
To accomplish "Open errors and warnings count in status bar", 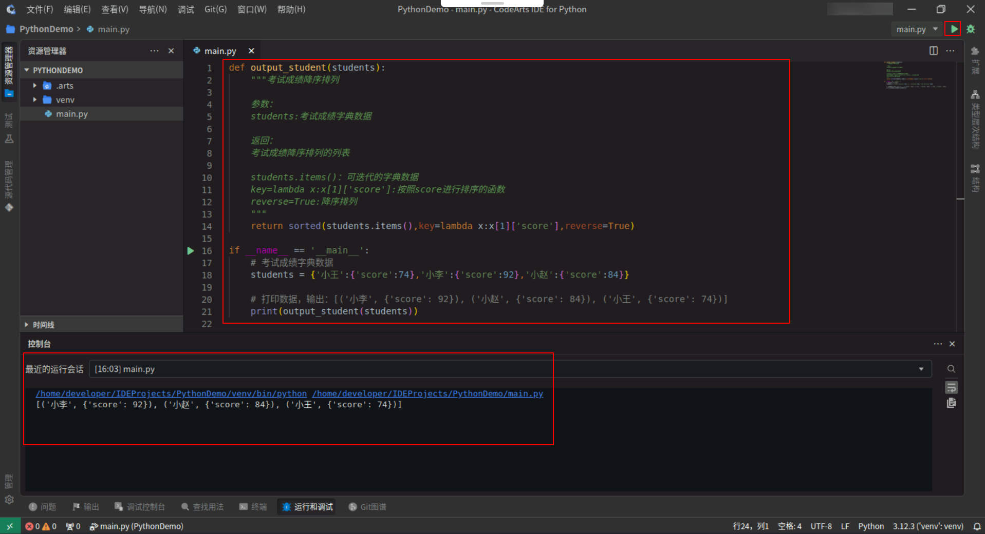I will click(x=41, y=526).
